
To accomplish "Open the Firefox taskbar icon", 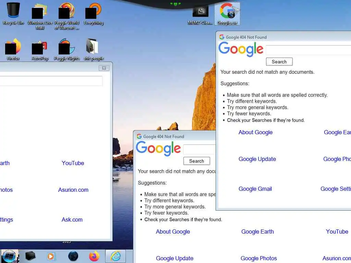I will pos(94,256).
